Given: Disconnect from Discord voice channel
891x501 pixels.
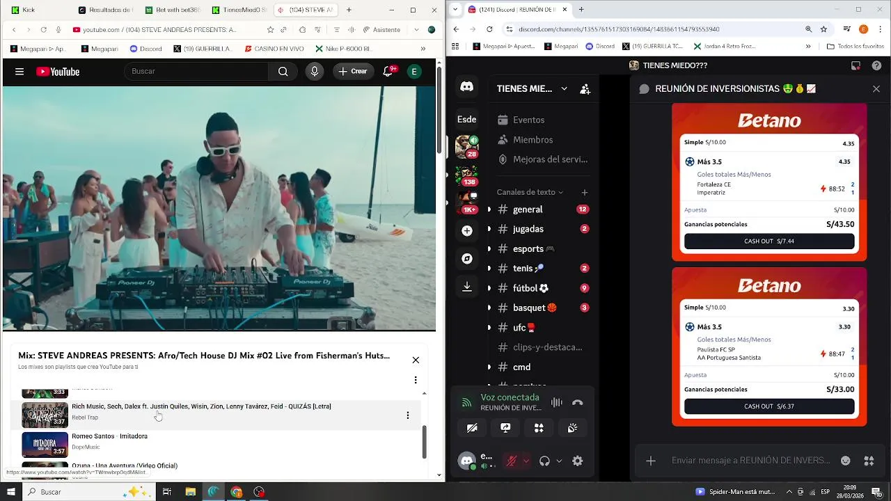Looking at the screenshot, I should pos(577,402).
